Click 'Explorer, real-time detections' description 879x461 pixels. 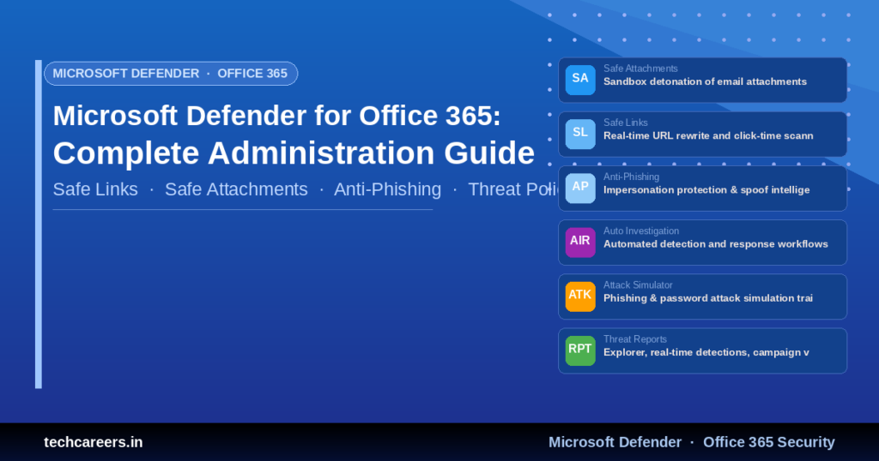click(706, 352)
